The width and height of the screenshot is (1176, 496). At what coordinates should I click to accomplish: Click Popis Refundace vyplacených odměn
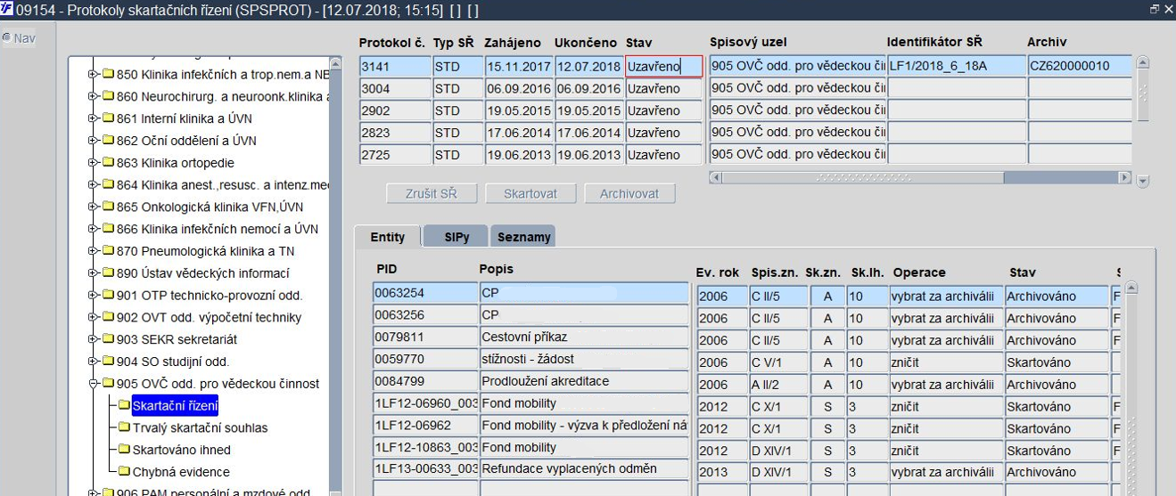pos(584,469)
